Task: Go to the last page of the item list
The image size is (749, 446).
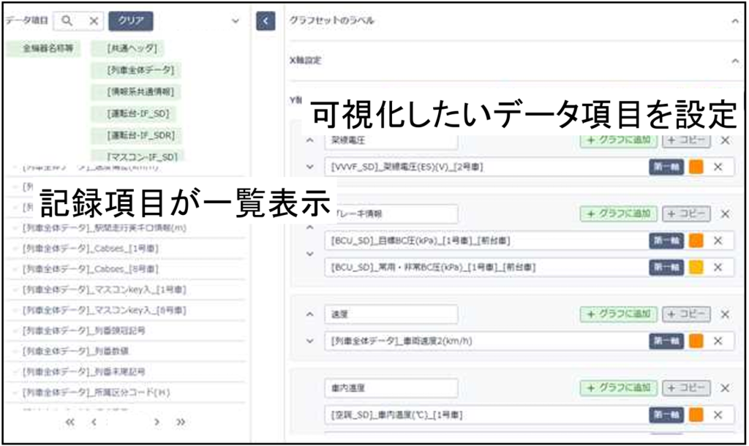Action: point(181,423)
